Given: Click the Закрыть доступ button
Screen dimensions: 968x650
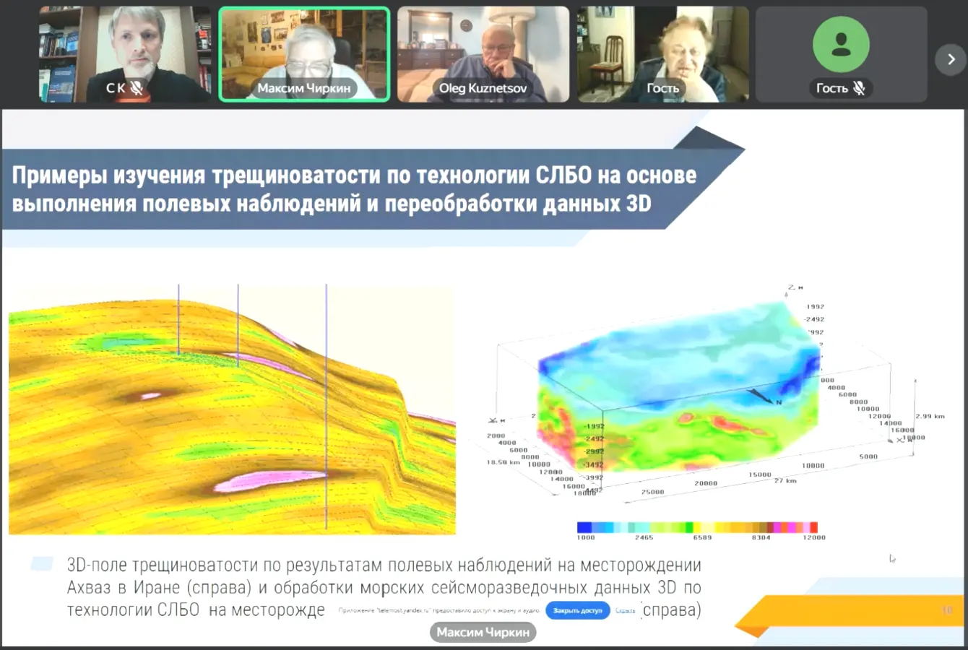Looking at the screenshot, I should pyautogui.click(x=577, y=610).
